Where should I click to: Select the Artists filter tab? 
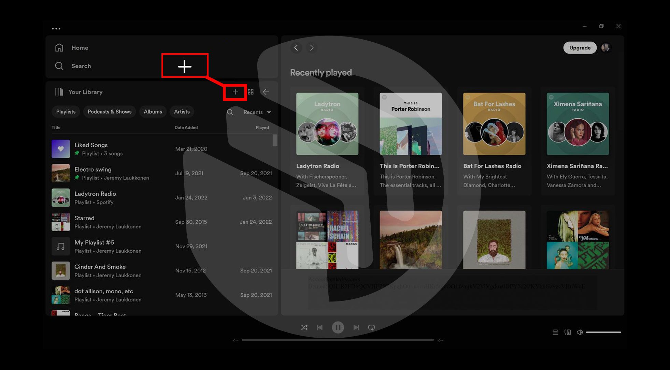point(182,111)
